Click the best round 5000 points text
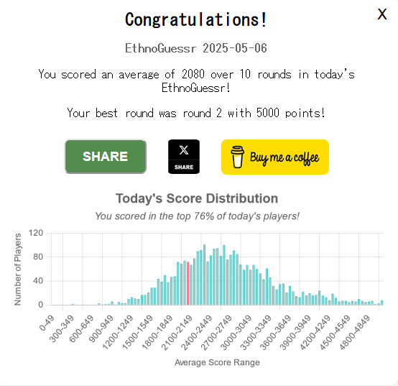This screenshot has width=398, height=386. tap(196, 113)
